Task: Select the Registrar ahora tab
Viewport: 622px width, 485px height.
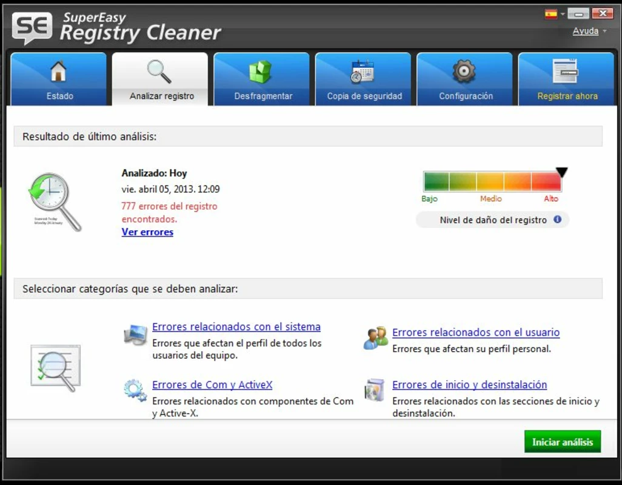Action: [x=566, y=79]
